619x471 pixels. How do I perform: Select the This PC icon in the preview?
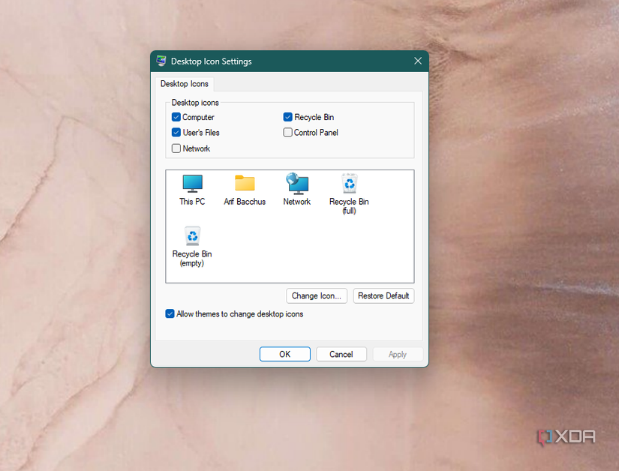click(192, 184)
